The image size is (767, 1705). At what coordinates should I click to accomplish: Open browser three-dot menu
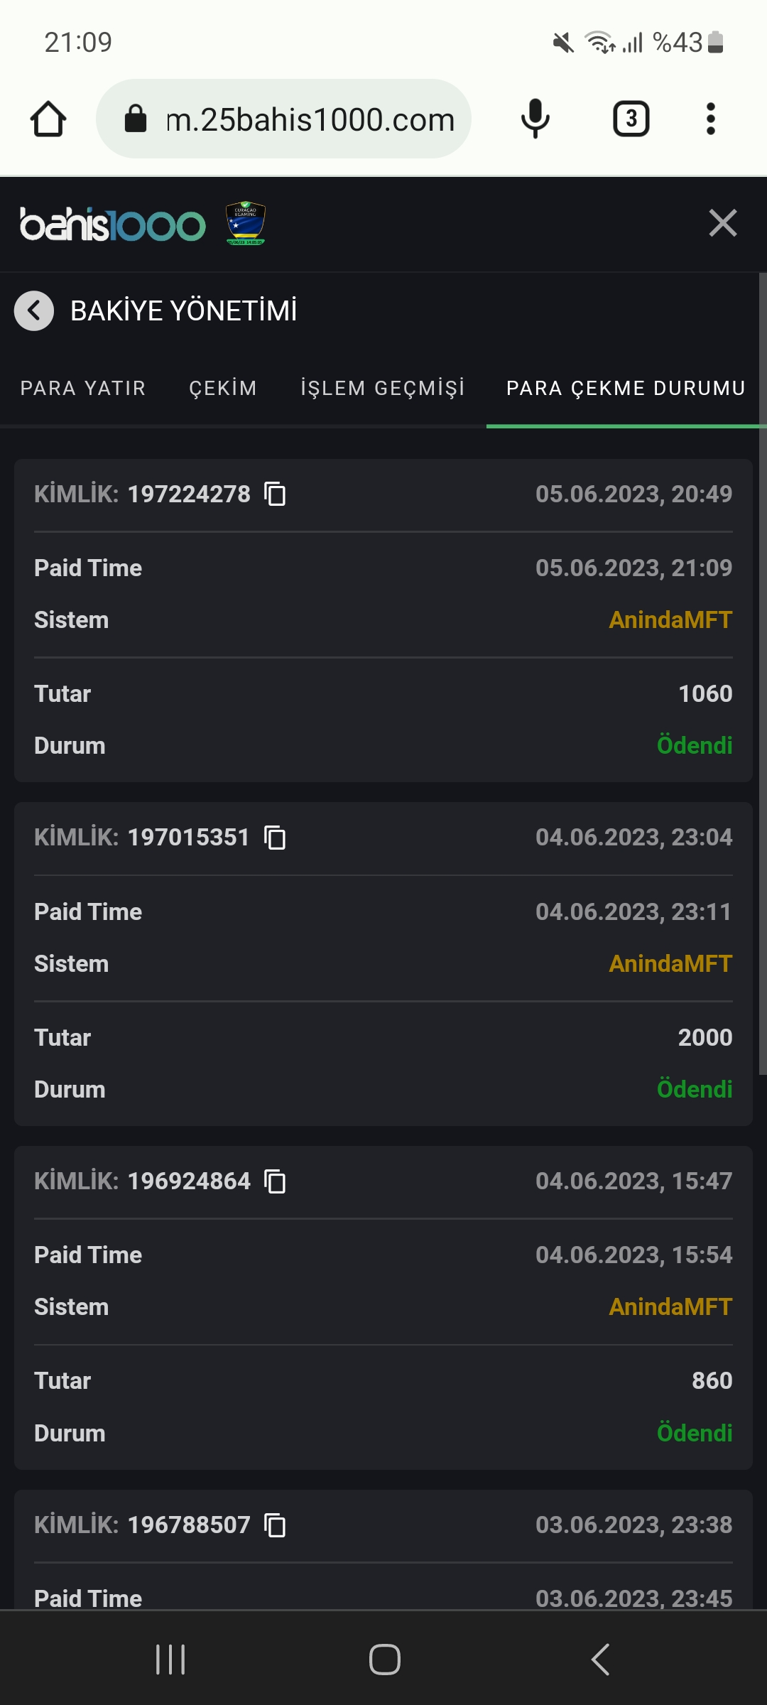[x=710, y=119]
